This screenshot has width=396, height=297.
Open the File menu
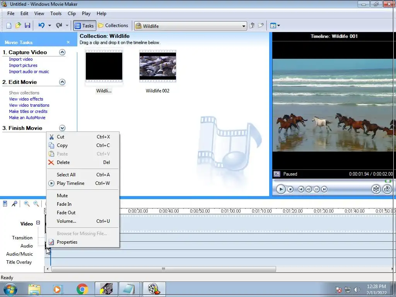point(11,14)
